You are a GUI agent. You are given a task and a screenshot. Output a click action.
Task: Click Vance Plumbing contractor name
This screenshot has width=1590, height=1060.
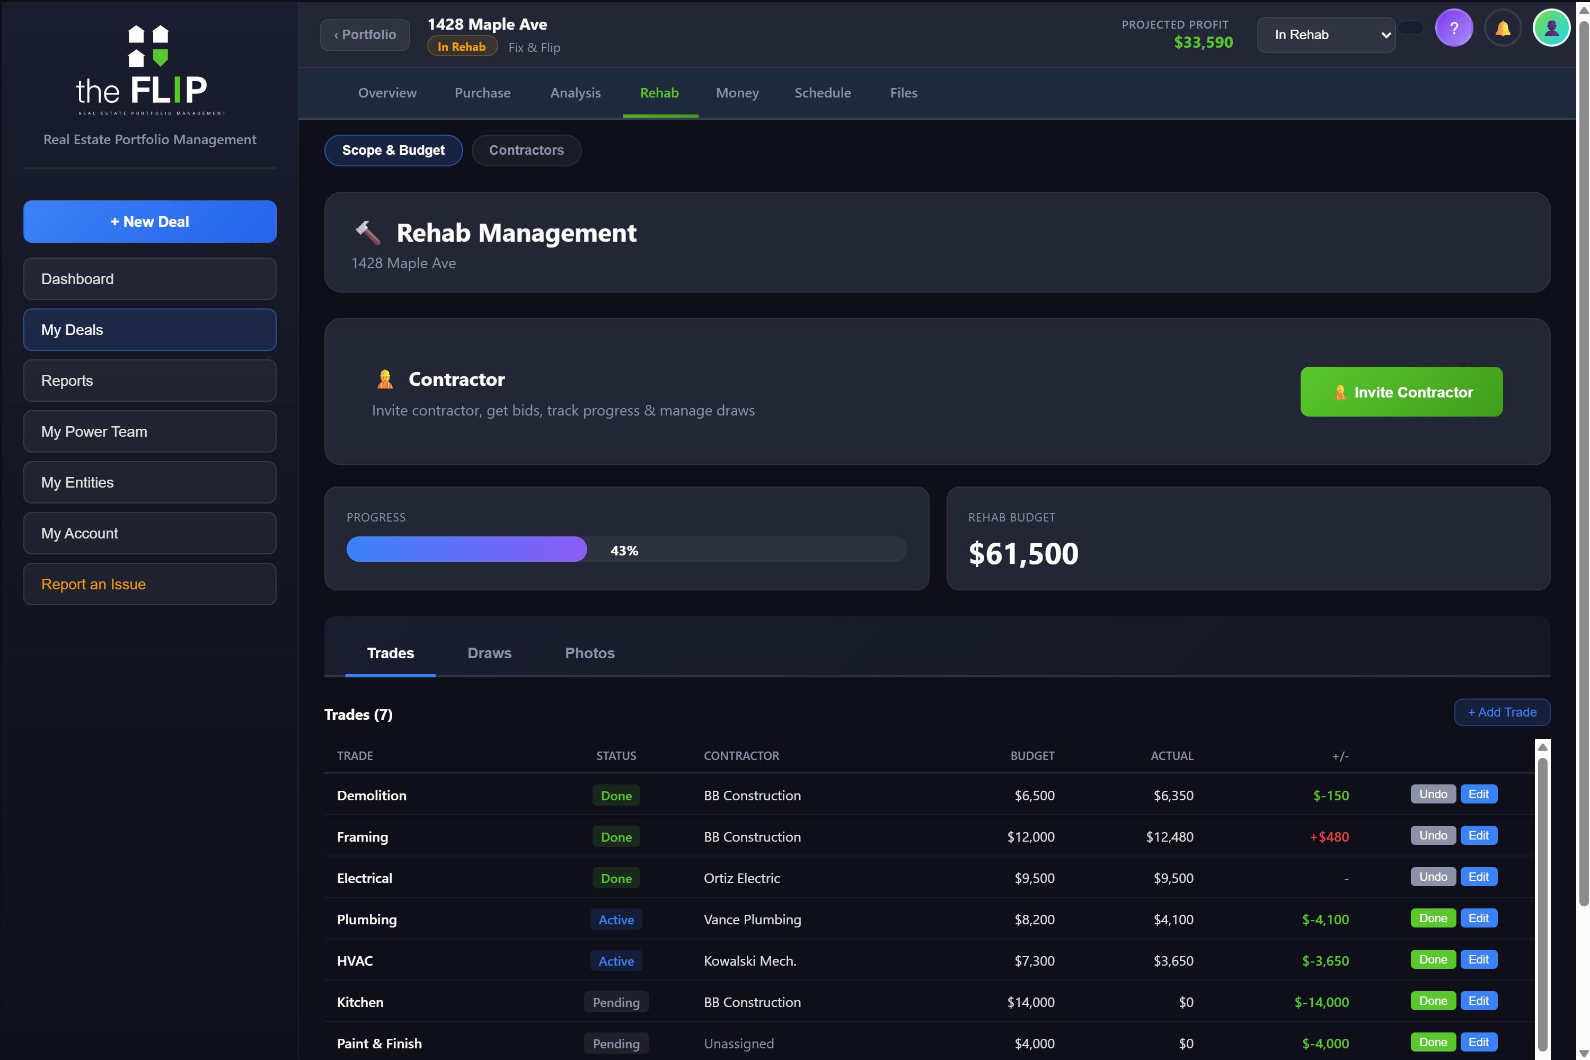click(752, 920)
